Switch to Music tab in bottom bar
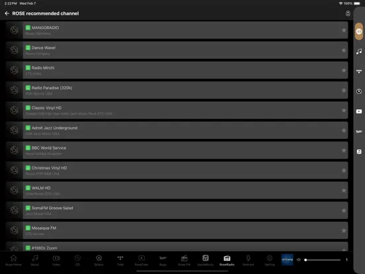Image resolution: width=365 pixels, height=274 pixels. tap(35, 260)
